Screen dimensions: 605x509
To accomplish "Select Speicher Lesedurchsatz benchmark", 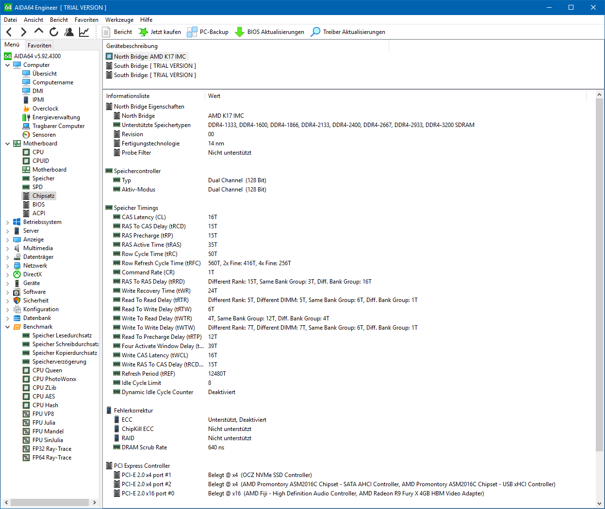I will [x=62, y=335].
